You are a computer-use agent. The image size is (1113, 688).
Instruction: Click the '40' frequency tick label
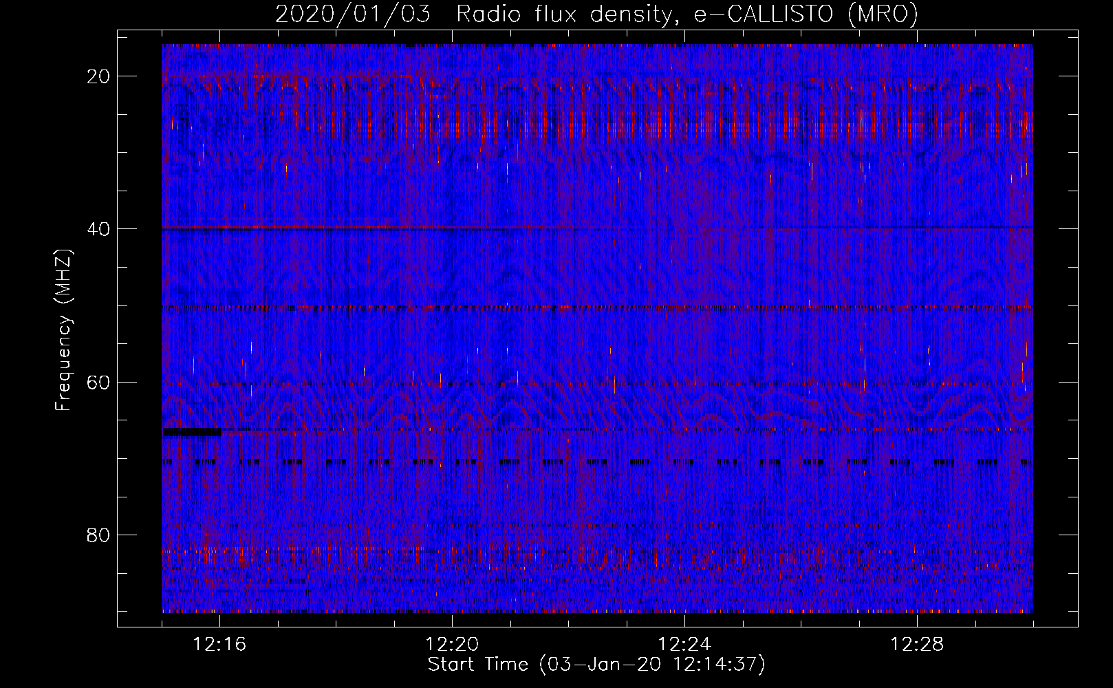coord(99,229)
